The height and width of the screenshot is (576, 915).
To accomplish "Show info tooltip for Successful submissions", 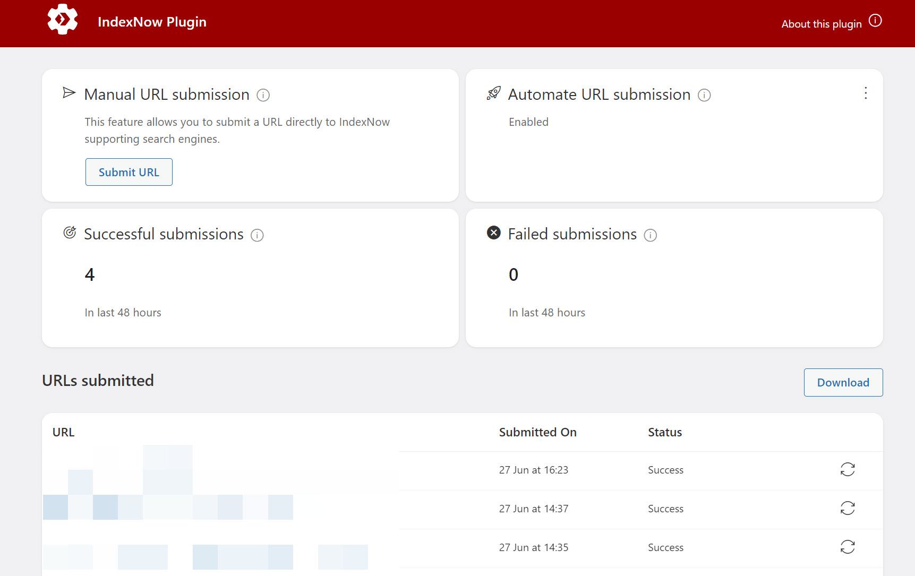I will tap(257, 235).
